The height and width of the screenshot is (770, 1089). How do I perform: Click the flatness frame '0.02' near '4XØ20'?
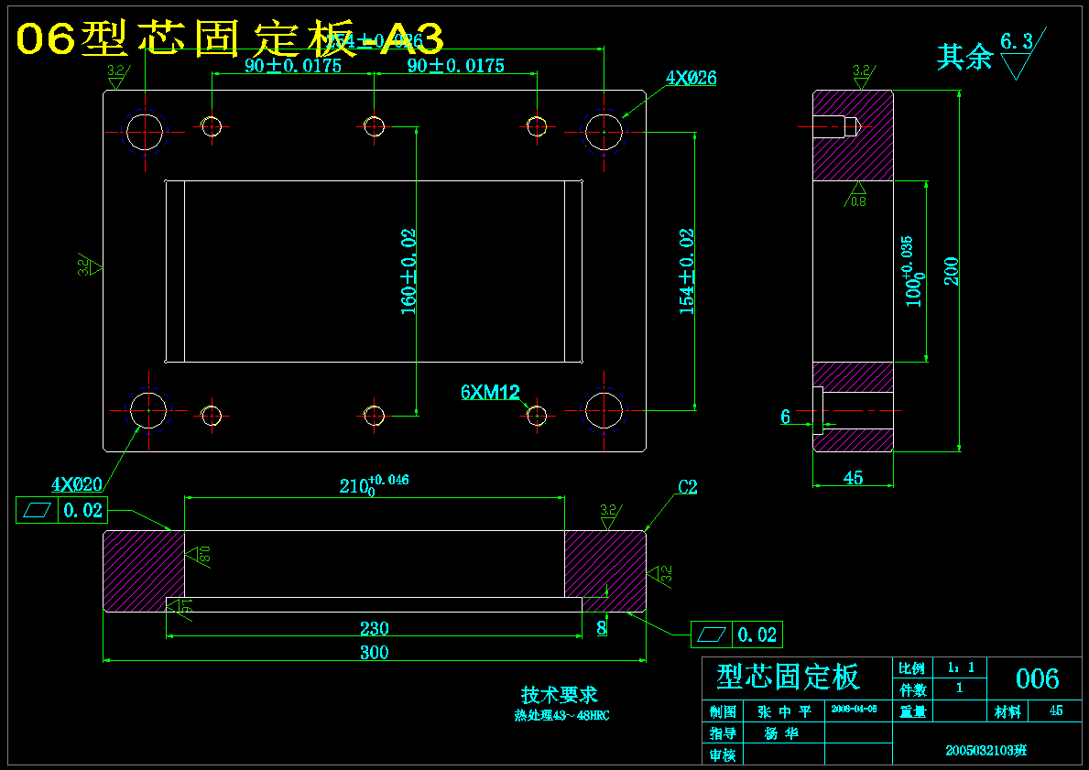(61, 510)
